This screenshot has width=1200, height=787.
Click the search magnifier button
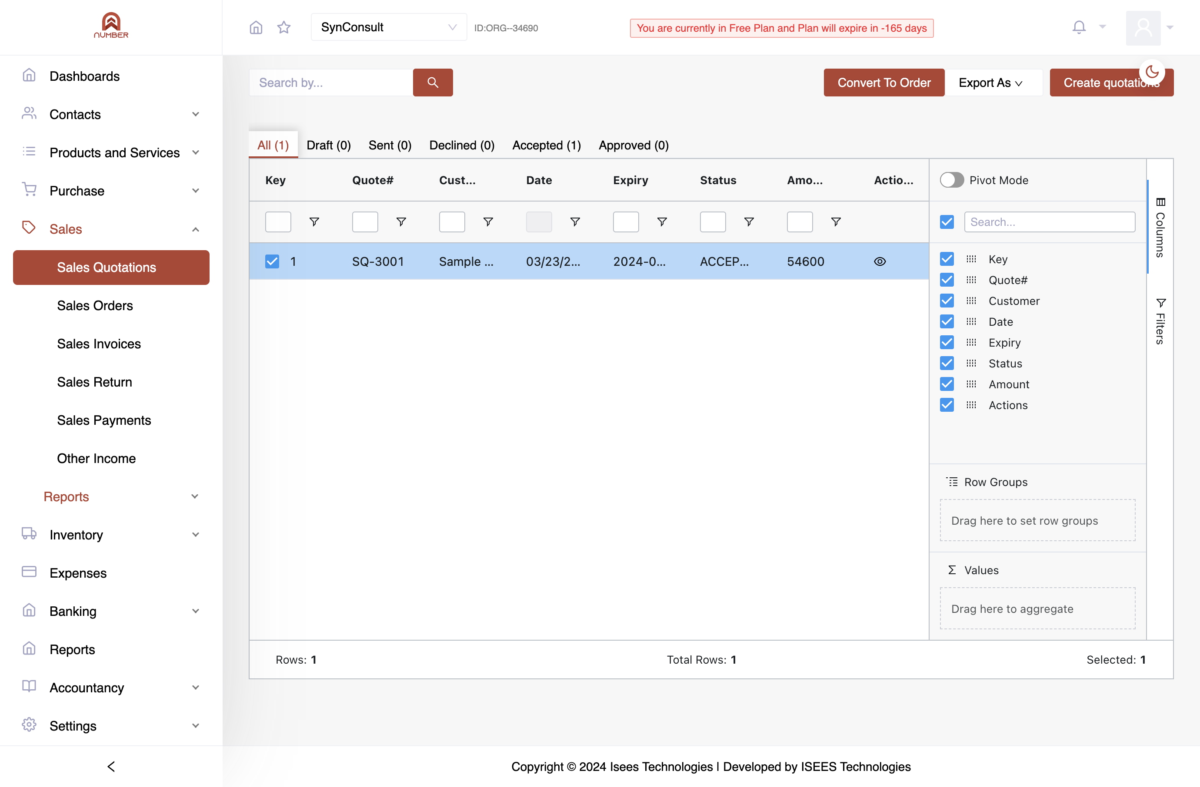[x=433, y=82]
